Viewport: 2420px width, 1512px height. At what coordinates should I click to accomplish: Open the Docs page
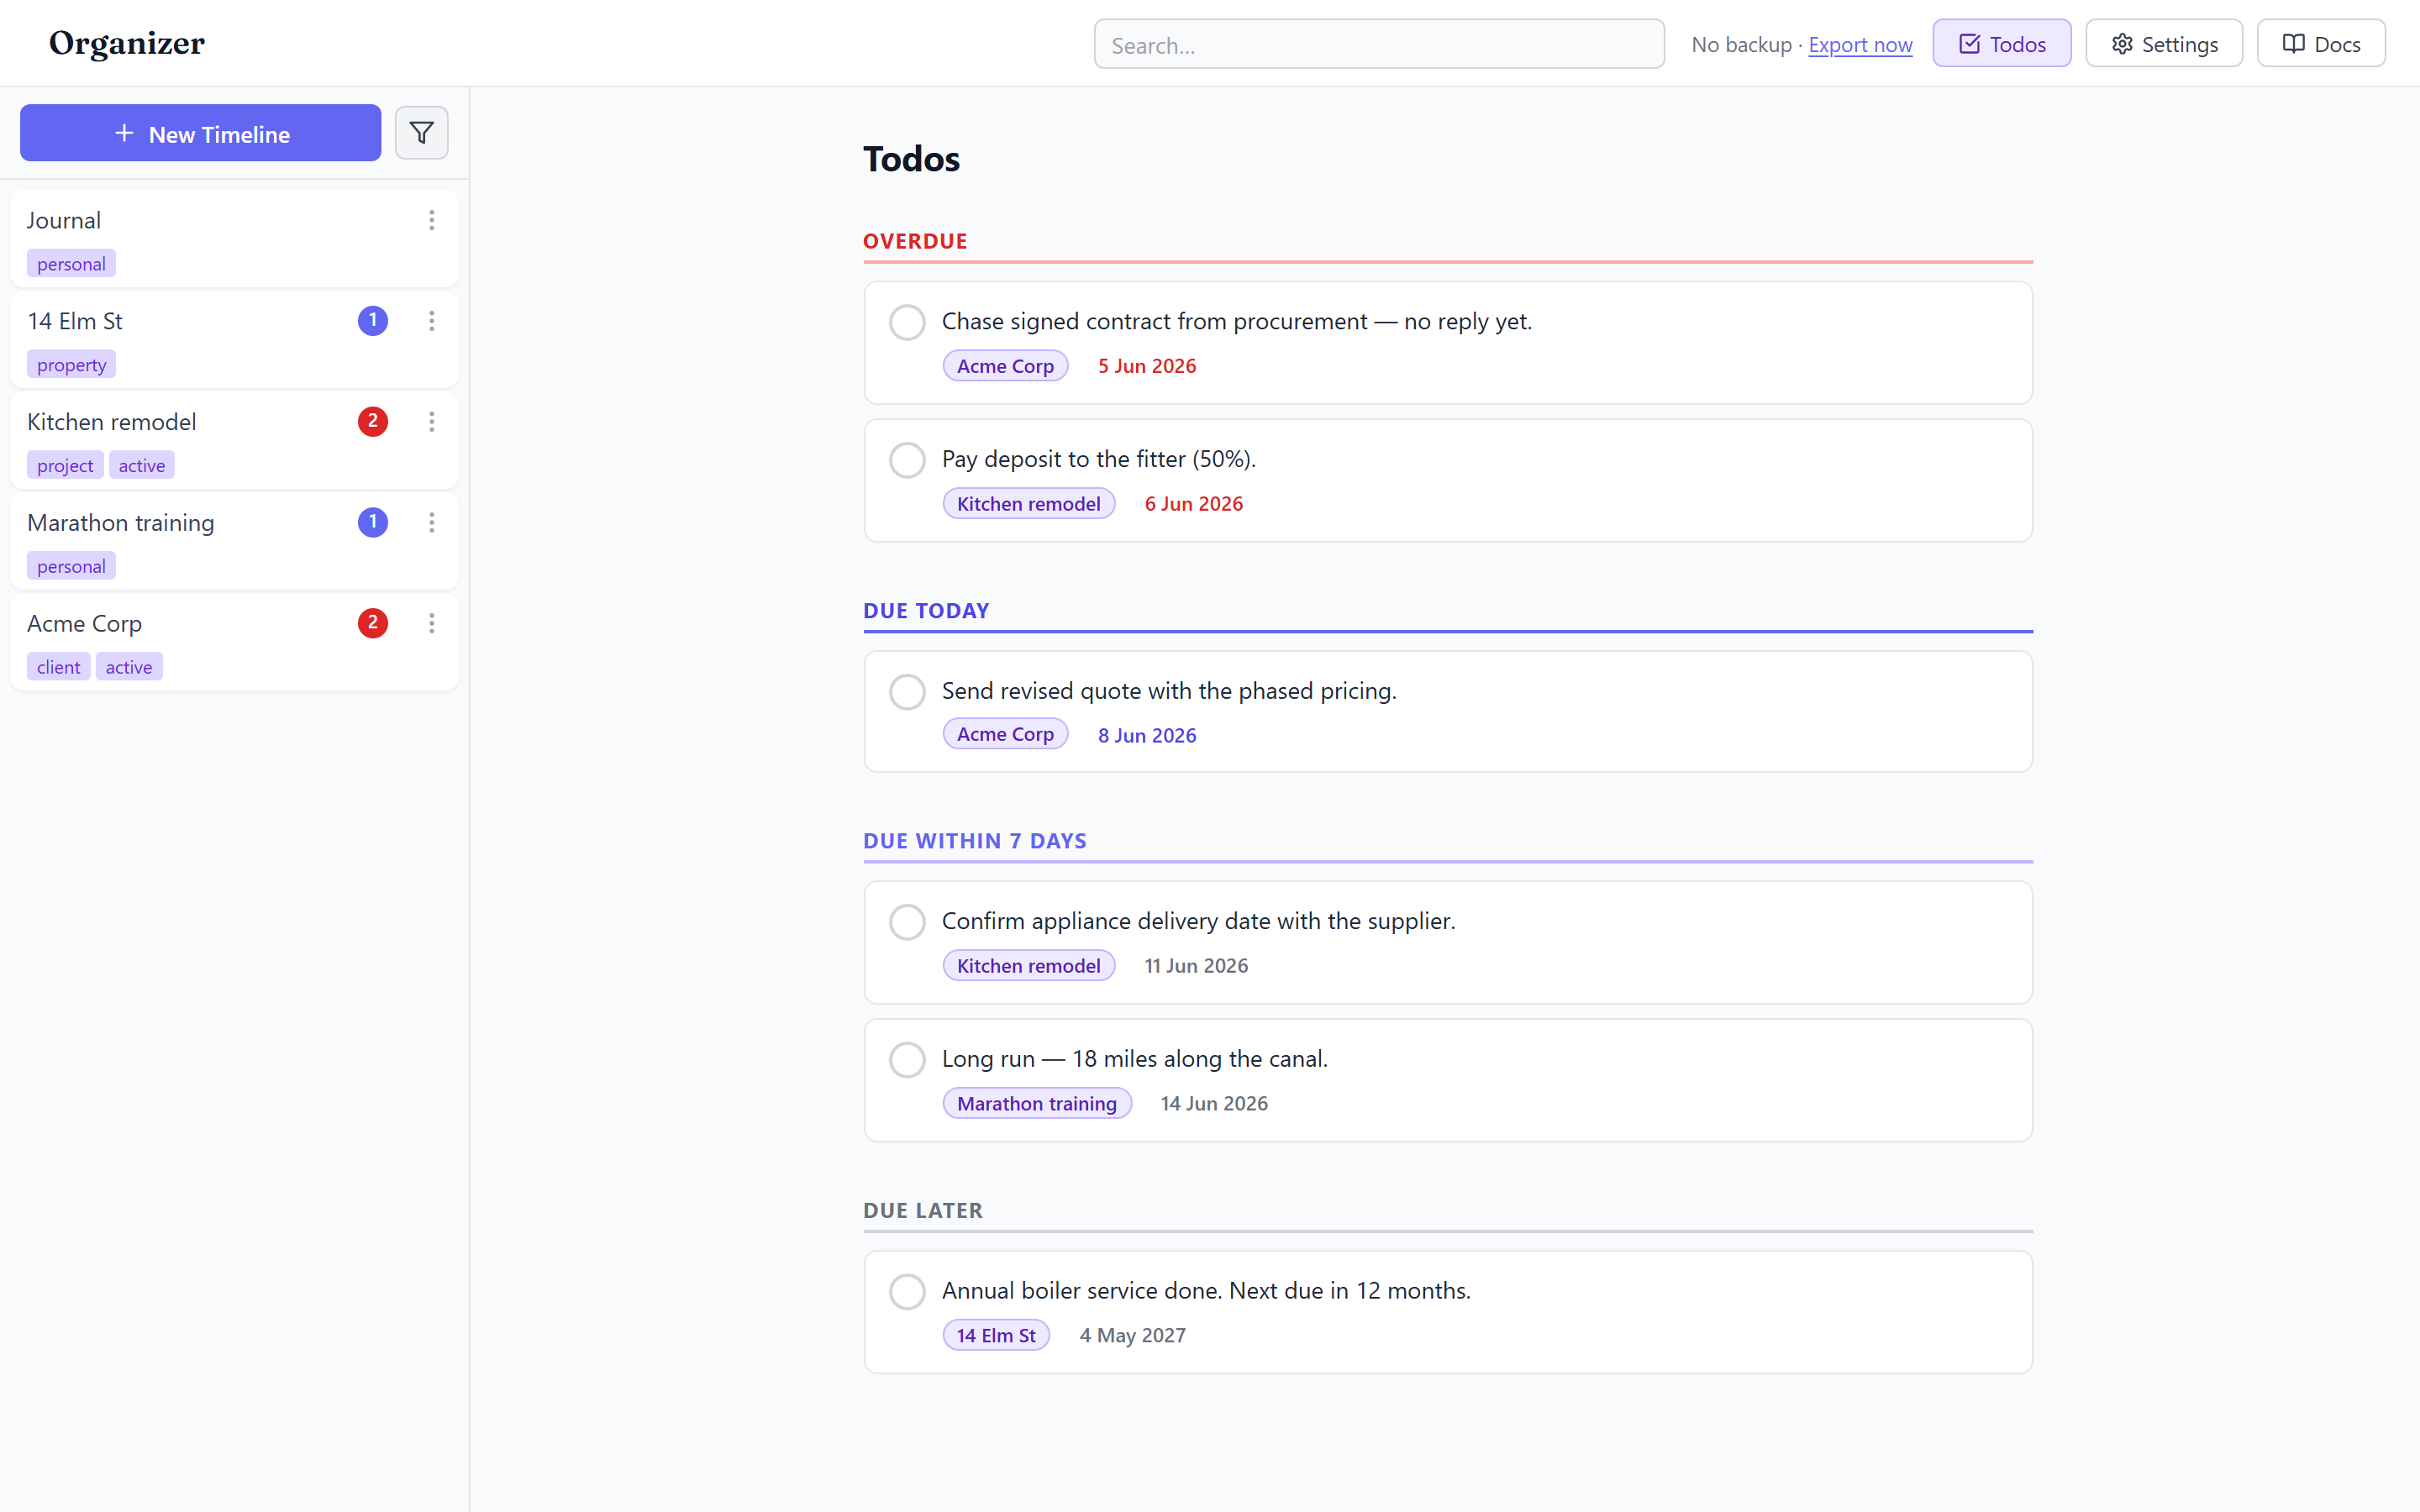coord(2321,44)
